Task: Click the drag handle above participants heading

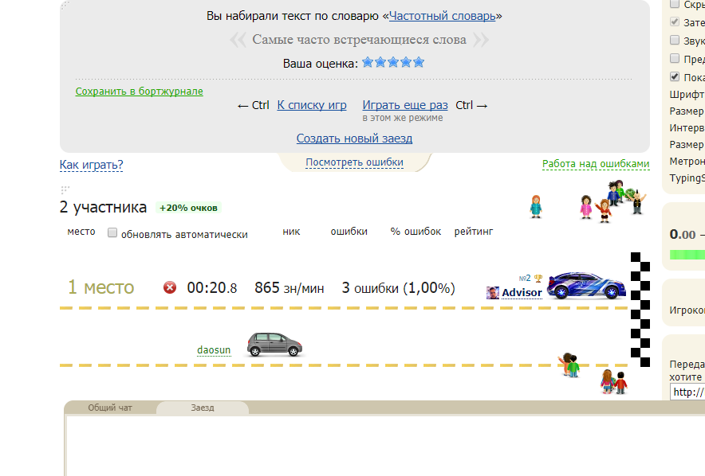Action: click(x=65, y=189)
